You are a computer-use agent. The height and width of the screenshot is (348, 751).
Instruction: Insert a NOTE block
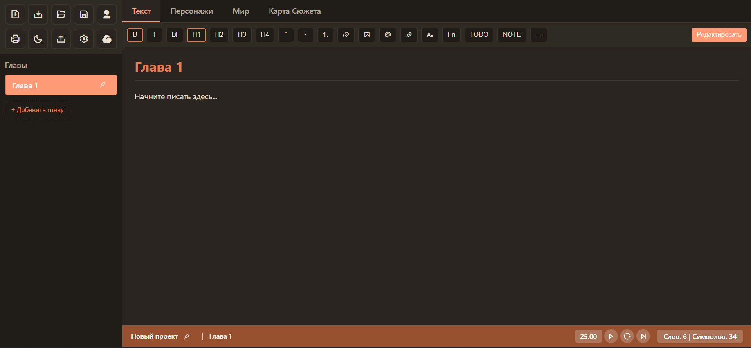[512, 35]
